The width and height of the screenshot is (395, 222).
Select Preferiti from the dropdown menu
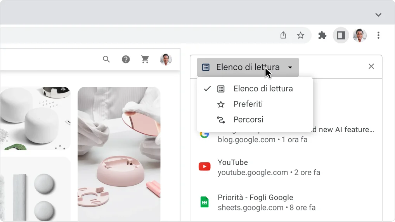255,104
